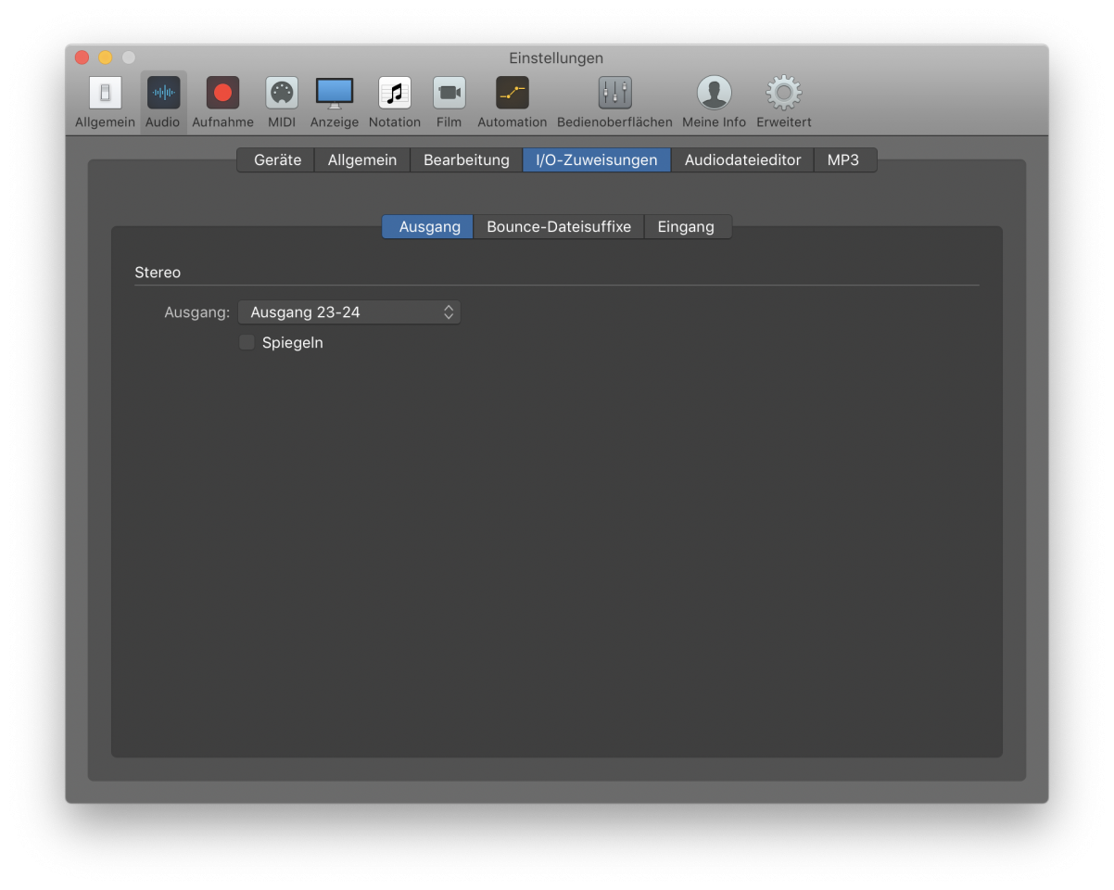The image size is (1114, 890).
Task: Close the Einstellungen window
Action: click(x=82, y=57)
